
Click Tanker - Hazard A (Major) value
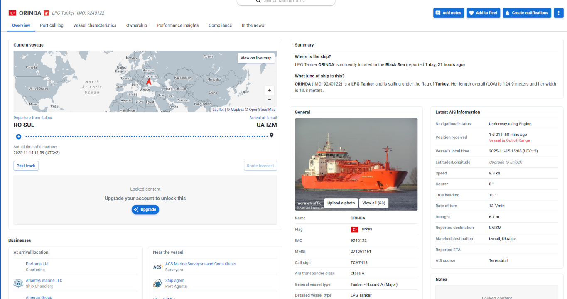(x=374, y=284)
